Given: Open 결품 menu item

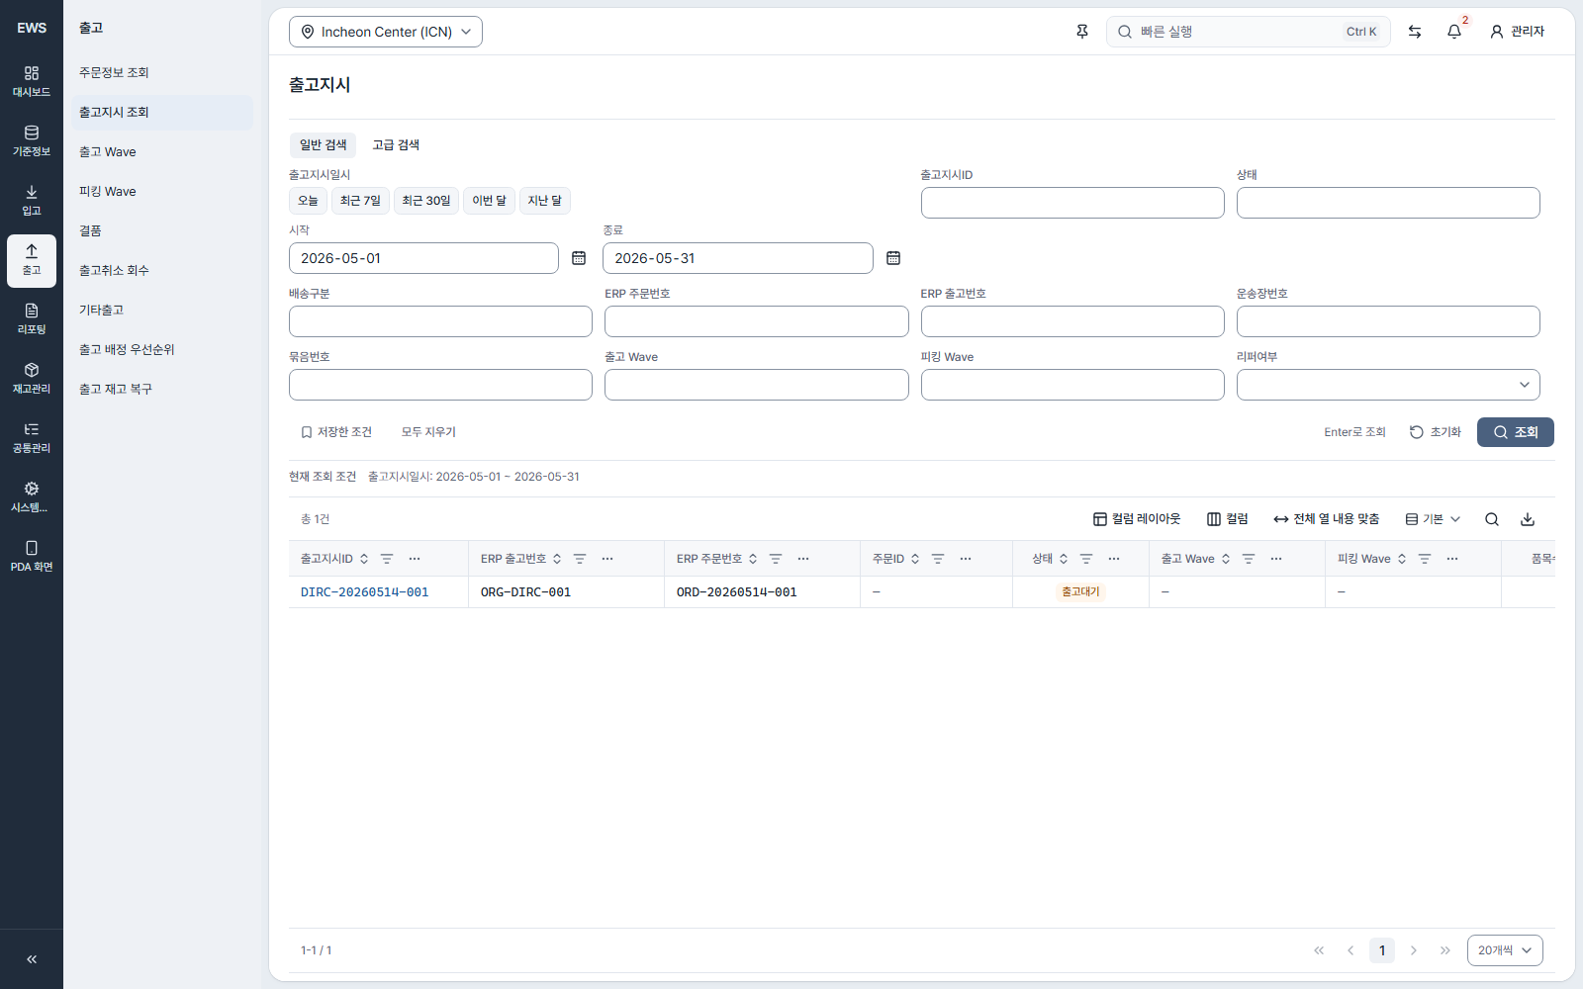Looking at the screenshot, I should point(162,230).
